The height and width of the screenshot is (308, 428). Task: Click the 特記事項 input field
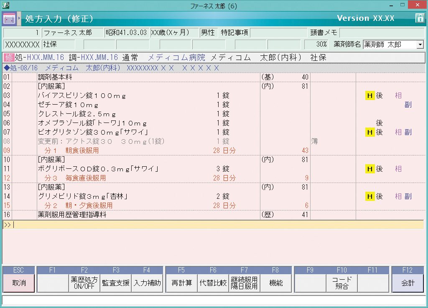[x=278, y=33]
